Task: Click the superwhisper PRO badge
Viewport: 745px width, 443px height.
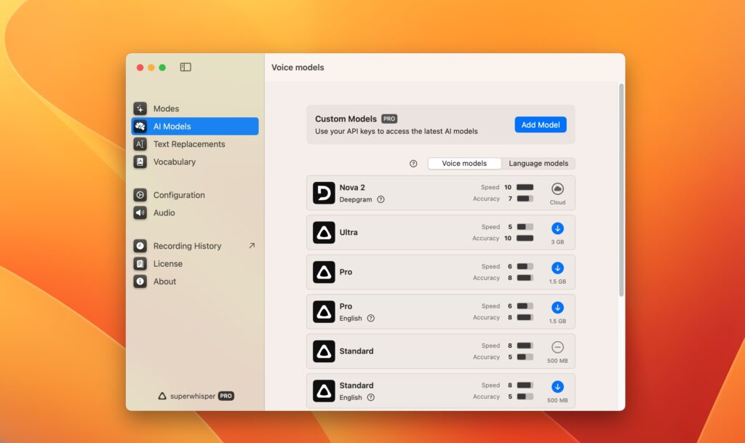Action: 194,396
